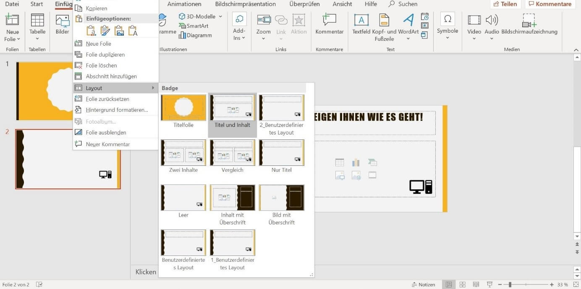
Task: Open the WordArt dropdown arrow
Action: tap(408, 39)
